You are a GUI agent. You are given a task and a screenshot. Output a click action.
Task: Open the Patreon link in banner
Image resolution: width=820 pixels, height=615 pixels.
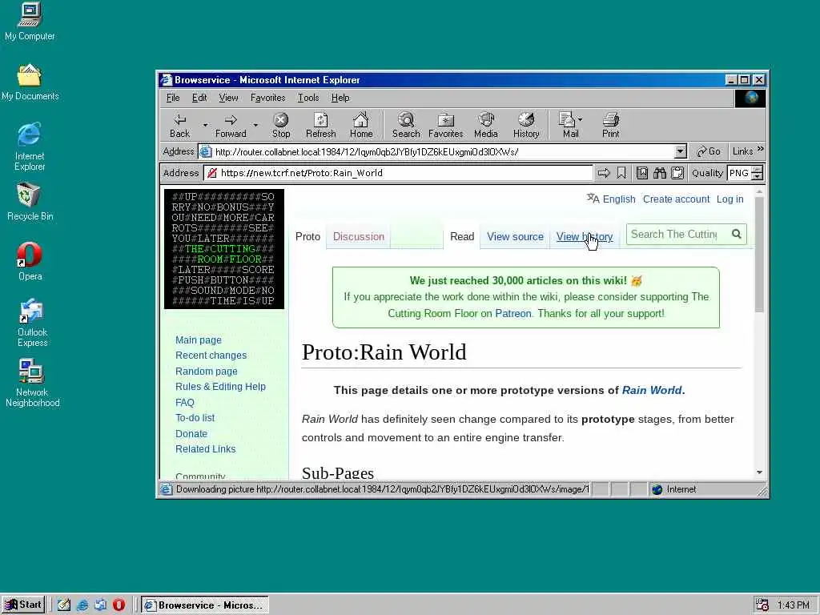[513, 313]
